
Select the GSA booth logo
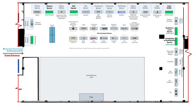(176, 92)
